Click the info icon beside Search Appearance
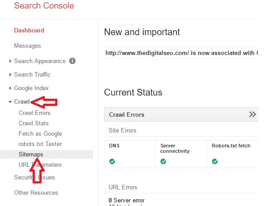 tap(72, 61)
